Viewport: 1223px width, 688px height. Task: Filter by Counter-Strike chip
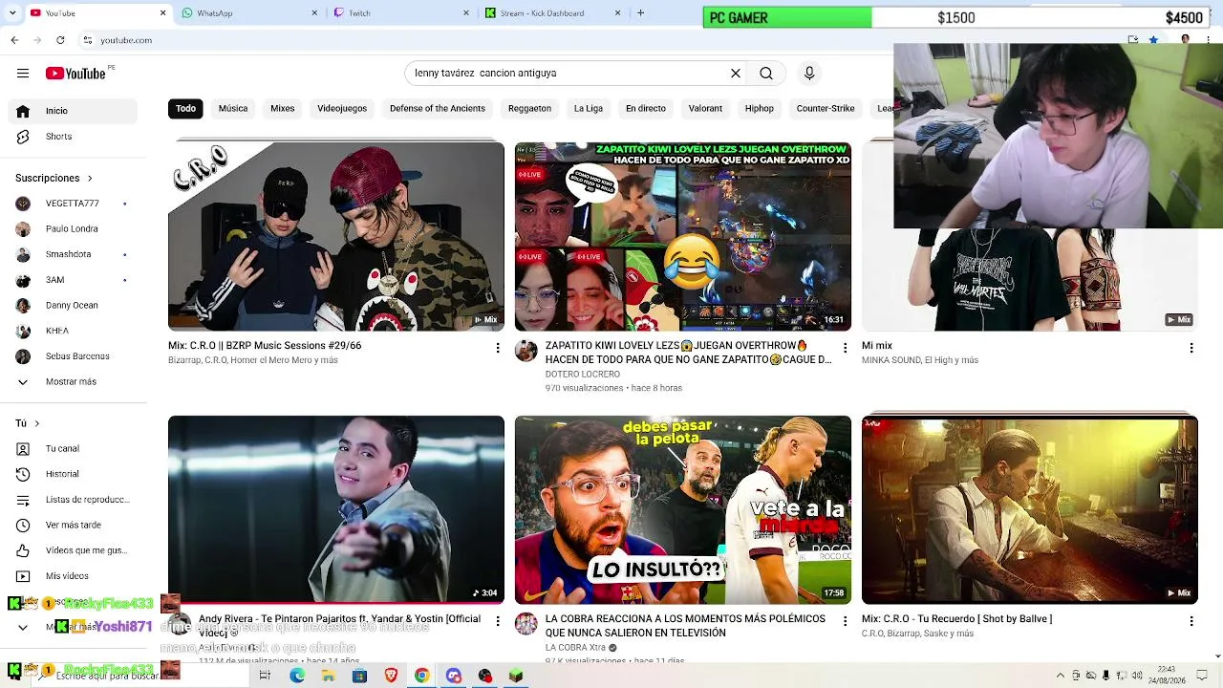[826, 109]
